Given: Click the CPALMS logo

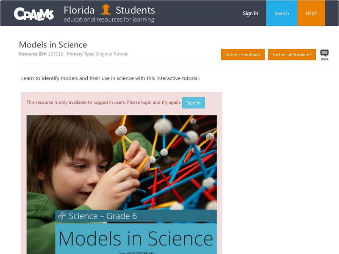Looking at the screenshot, I should (34, 14).
